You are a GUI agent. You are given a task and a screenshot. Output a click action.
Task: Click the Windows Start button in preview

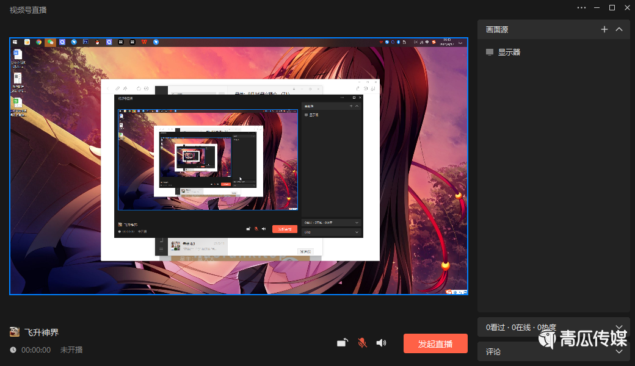pos(15,42)
